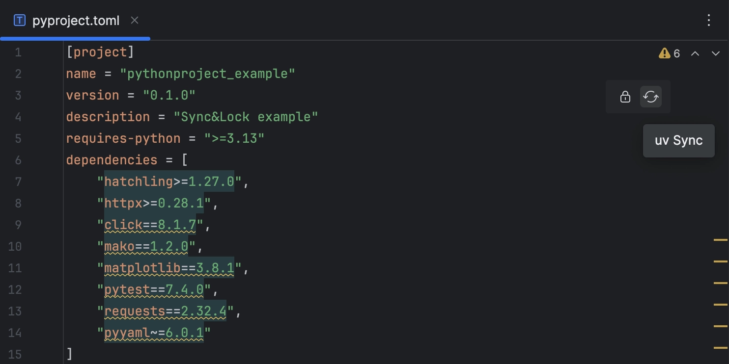The height and width of the screenshot is (364, 729).
Task: Click the warning triangle indicator
Action: click(665, 53)
